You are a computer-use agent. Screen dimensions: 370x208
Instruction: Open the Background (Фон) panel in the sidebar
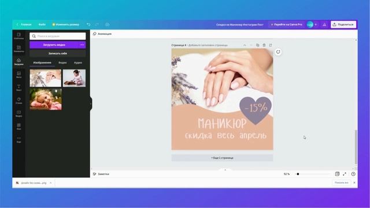tap(19, 127)
